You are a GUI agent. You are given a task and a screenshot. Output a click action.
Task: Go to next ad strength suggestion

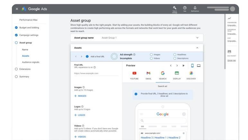[82, 57]
